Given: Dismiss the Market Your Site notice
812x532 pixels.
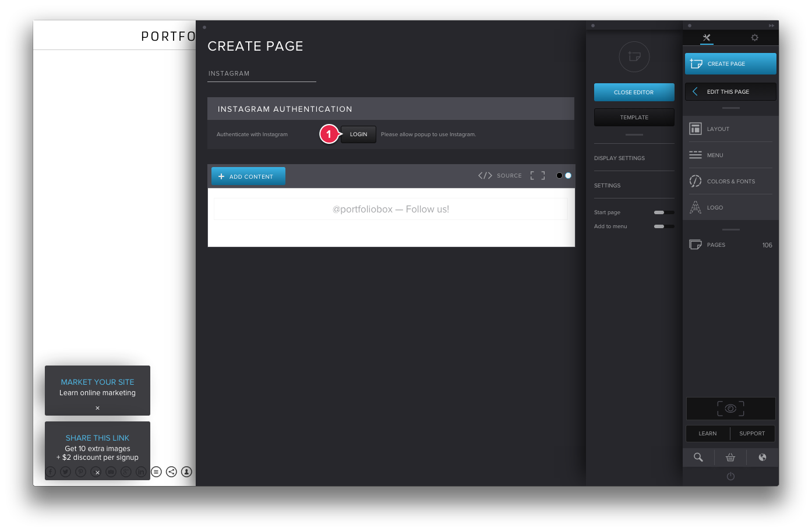Looking at the screenshot, I should tap(97, 408).
